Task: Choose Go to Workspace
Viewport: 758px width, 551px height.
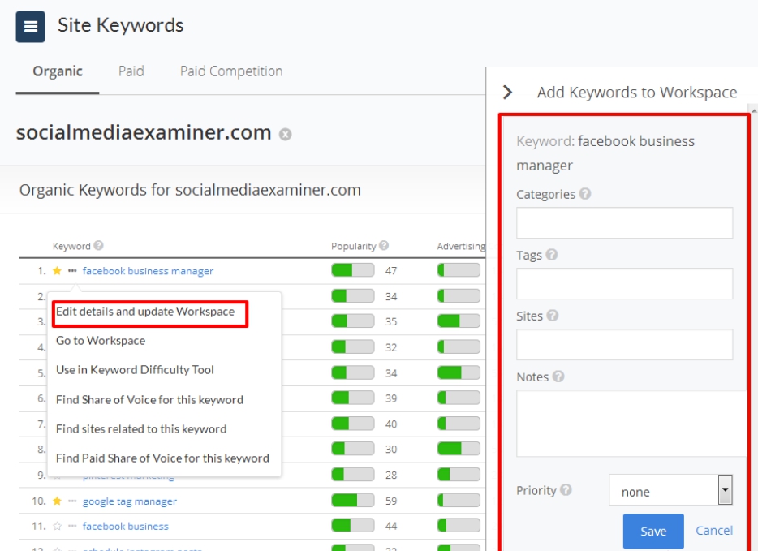Action: pos(101,341)
